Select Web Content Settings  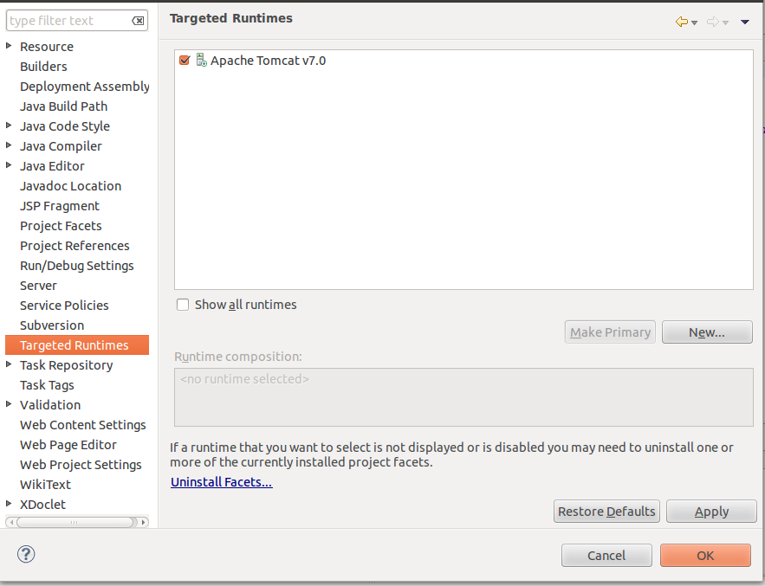click(83, 425)
